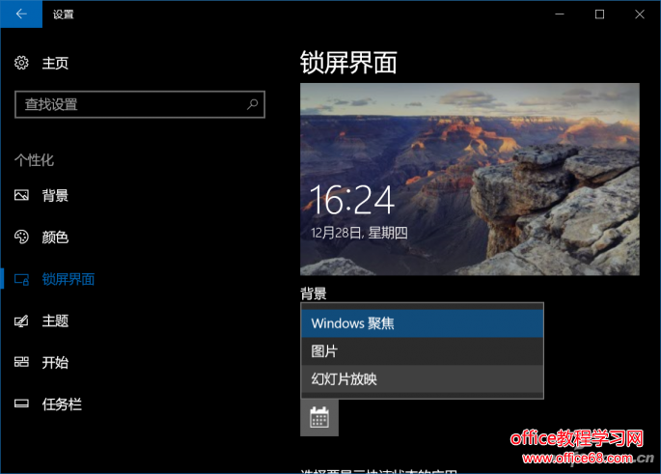Image resolution: width=661 pixels, height=474 pixels.
Task: Choose 图片 option from dropdown
Action: (423, 351)
